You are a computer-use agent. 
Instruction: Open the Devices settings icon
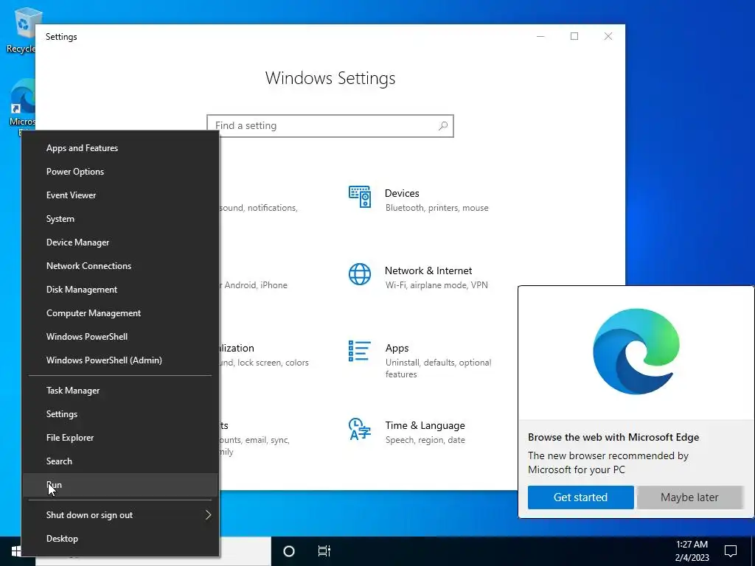pos(360,197)
